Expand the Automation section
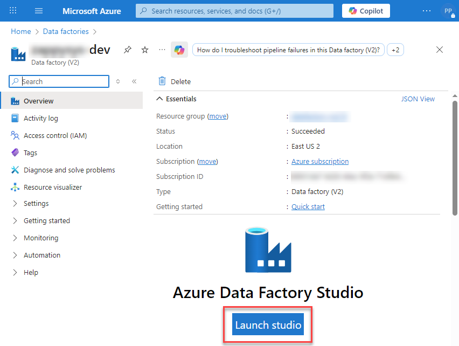 tap(42, 255)
